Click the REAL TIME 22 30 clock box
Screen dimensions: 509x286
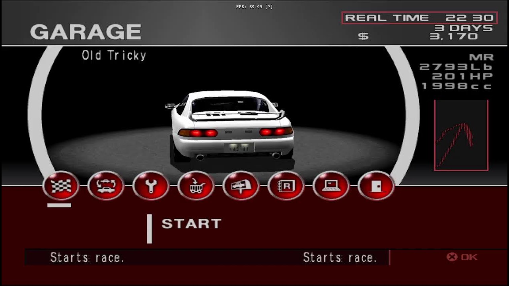click(x=420, y=17)
